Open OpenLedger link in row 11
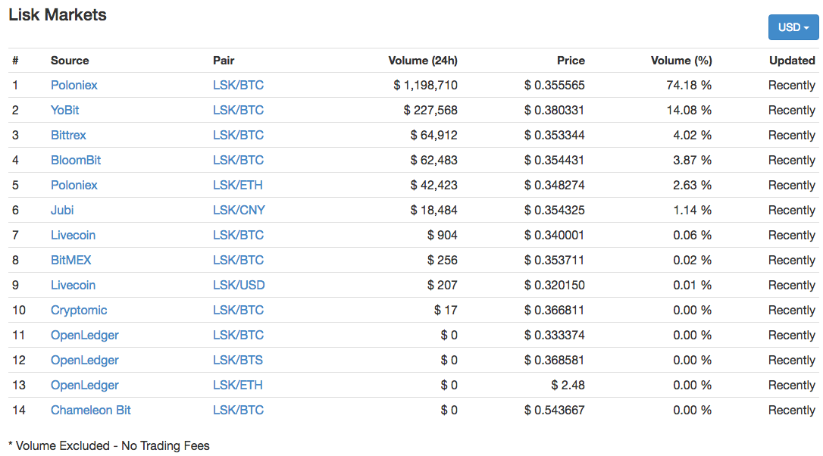Viewport: 823px width, 456px height. pyautogui.click(x=85, y=336)
